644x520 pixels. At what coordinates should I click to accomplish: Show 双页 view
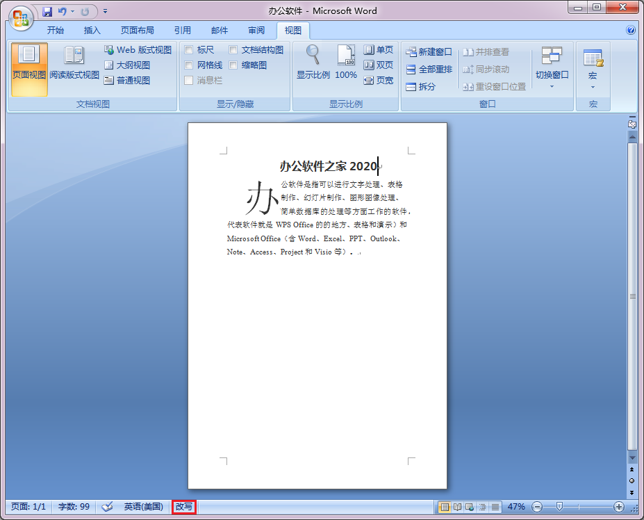click(378, 65)
